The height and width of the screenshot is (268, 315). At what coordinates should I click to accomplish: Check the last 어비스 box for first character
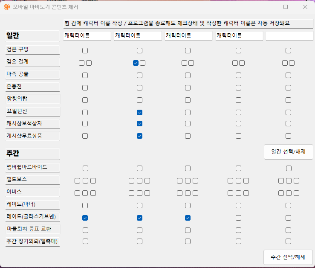pos(93,193)
